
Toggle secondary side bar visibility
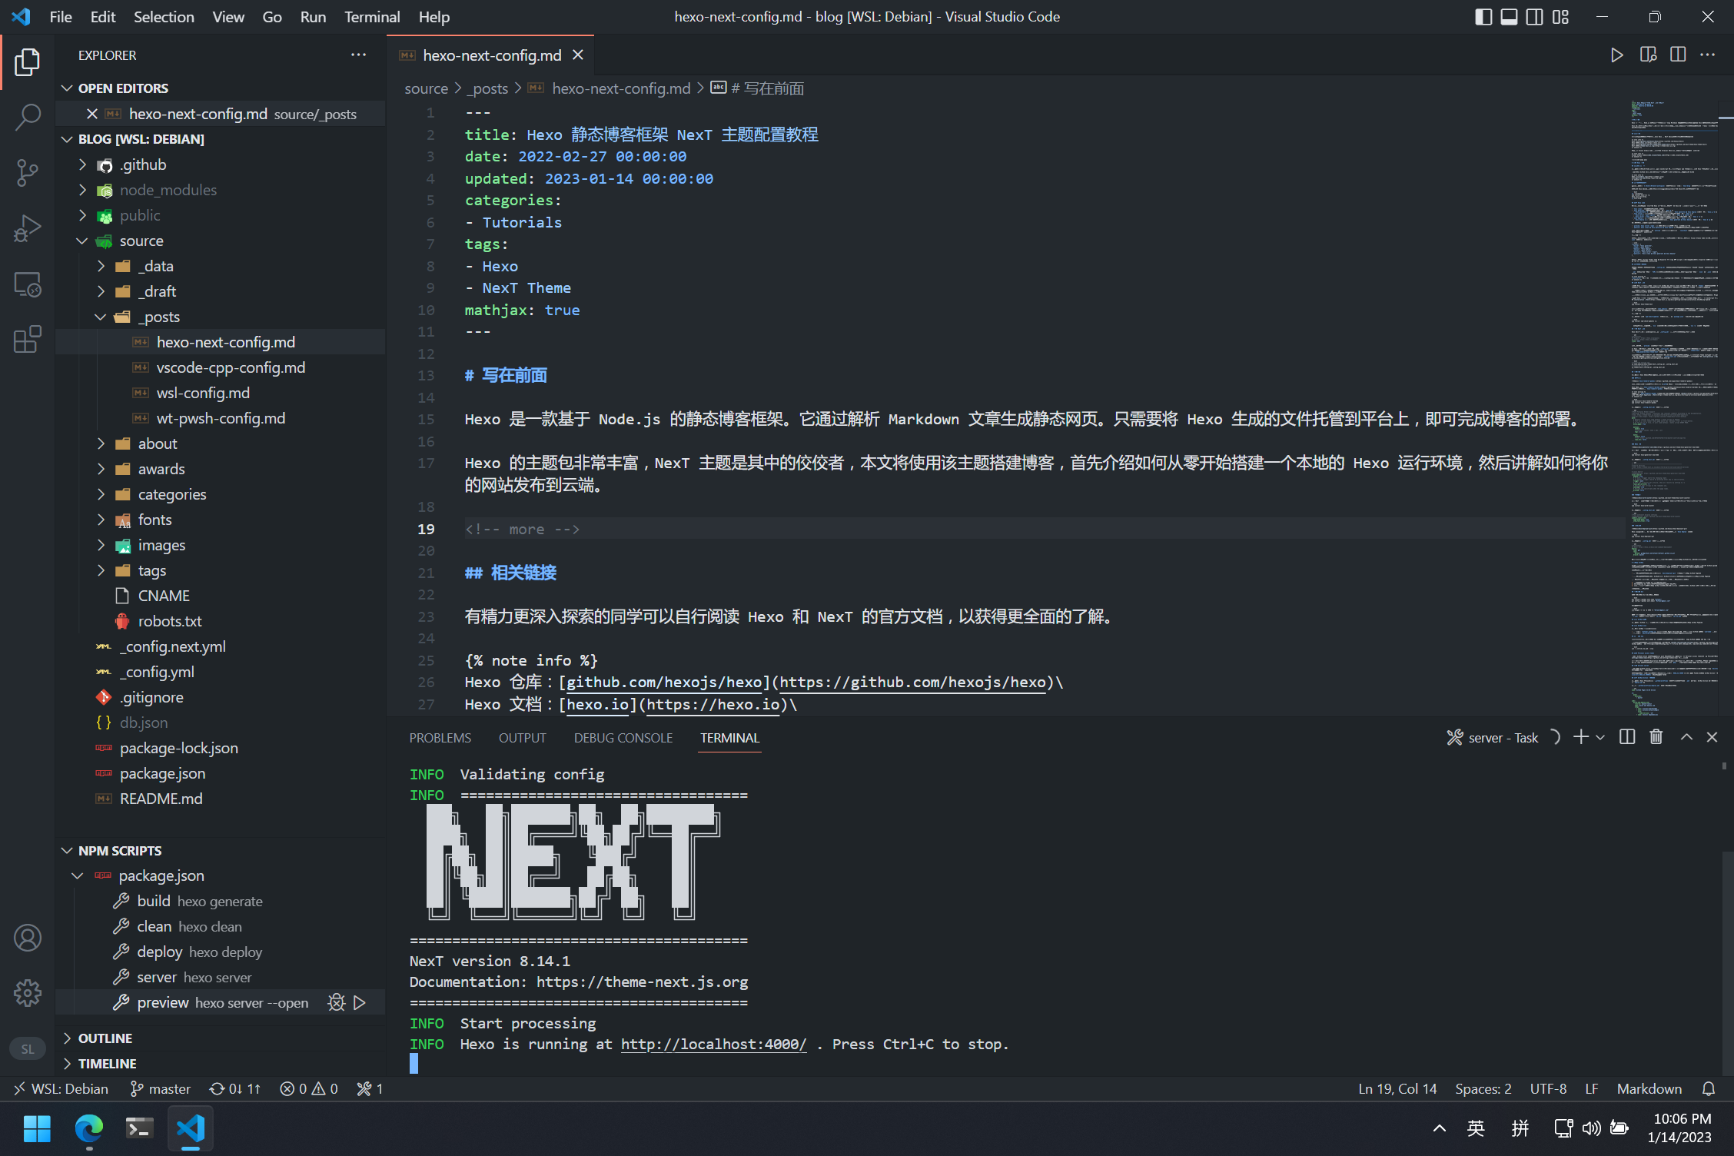pos(1534,17)
